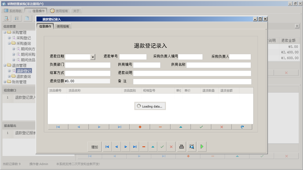Select the print icon in the dialog toolbar
The width and height of the screenshot is (303, 170).
[181, 147]
